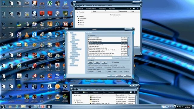Collapse the Internal Filters tree node
The image size is (194, 109).
(69, 53)
